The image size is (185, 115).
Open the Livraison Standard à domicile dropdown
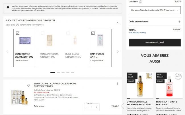coord(155,10)
